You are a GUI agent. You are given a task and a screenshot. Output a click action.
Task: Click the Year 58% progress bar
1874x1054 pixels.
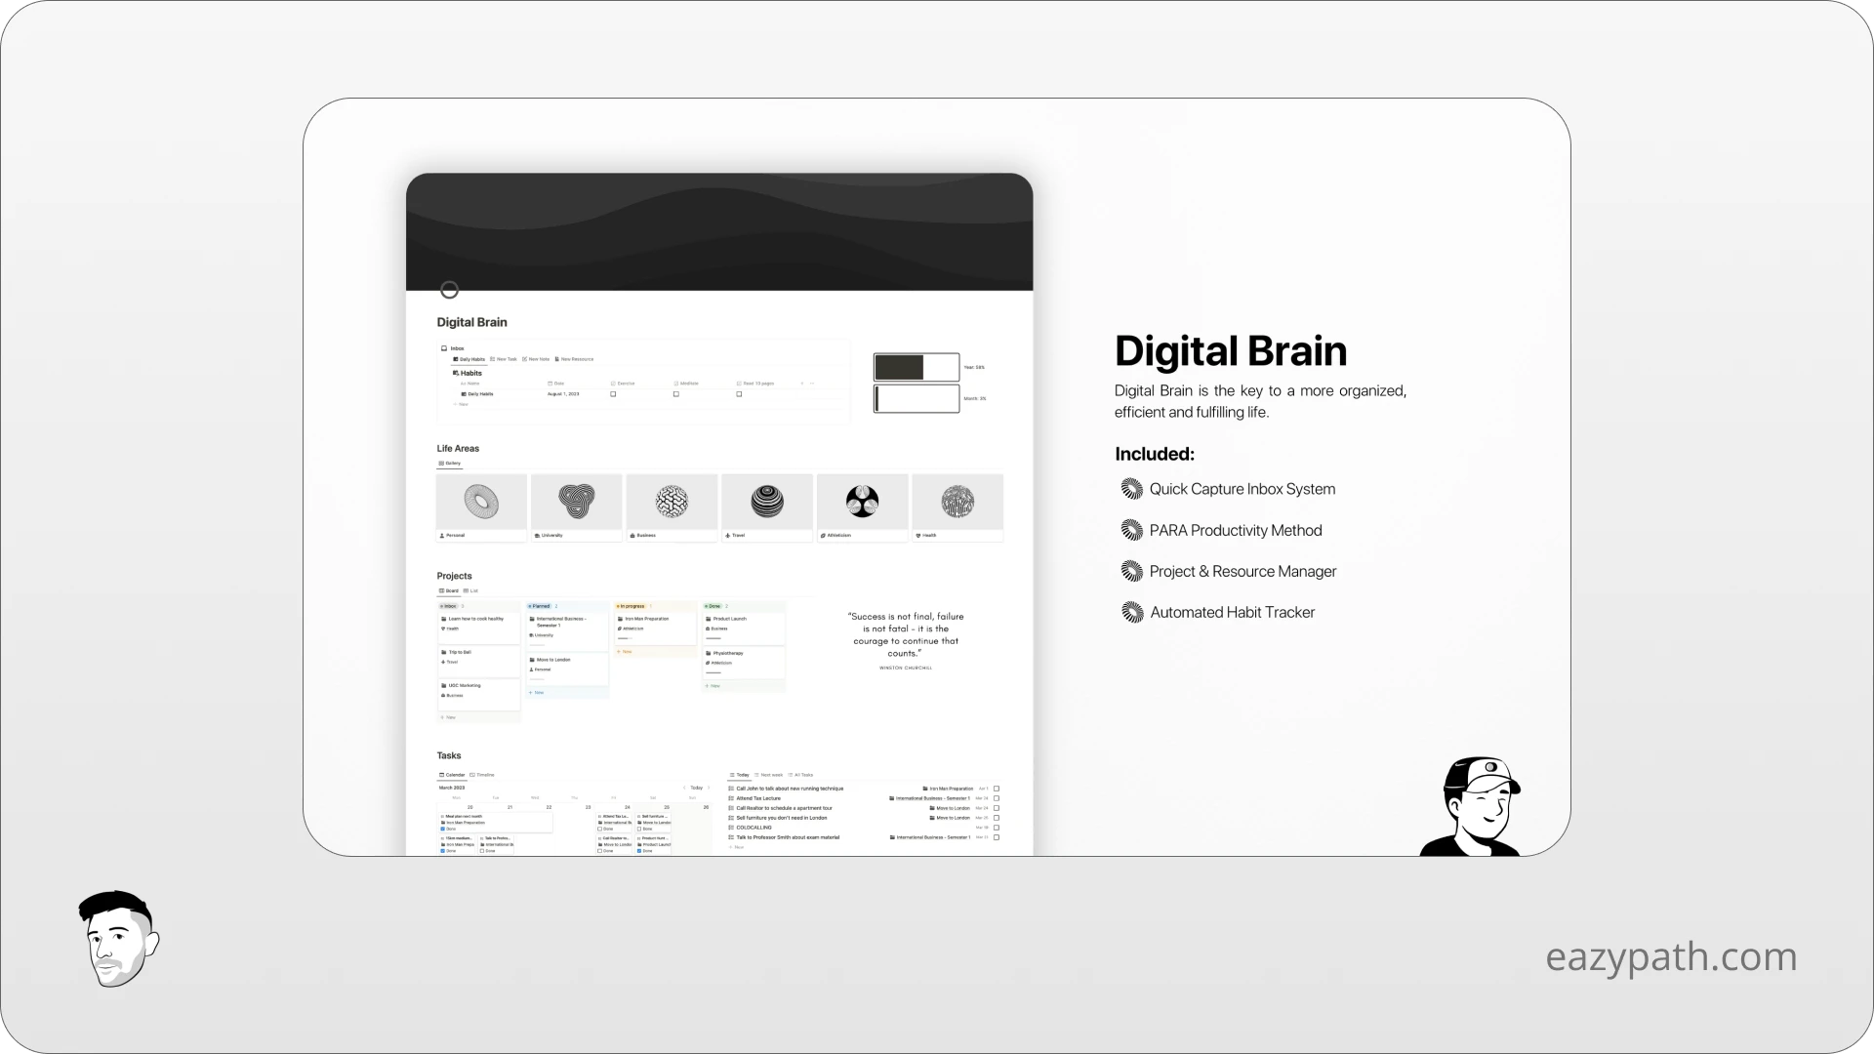click(x=916, y=368)
